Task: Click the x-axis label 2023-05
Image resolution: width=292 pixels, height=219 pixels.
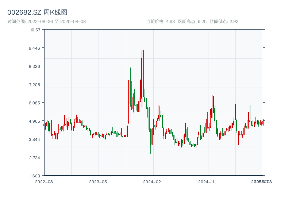Action: pyautogui.click(x=98, y=182)
